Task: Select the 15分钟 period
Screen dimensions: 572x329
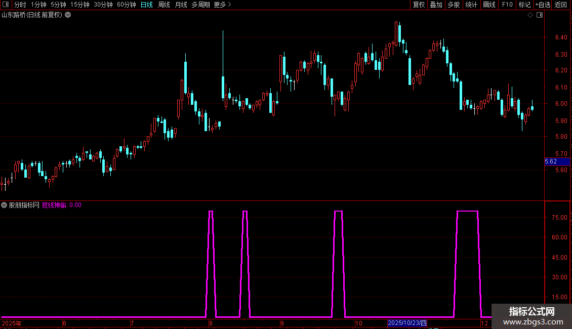Action: (80, 5)
